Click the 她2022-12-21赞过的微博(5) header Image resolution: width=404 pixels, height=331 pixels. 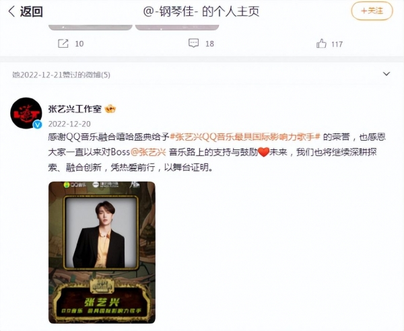(x=61, y=75)
